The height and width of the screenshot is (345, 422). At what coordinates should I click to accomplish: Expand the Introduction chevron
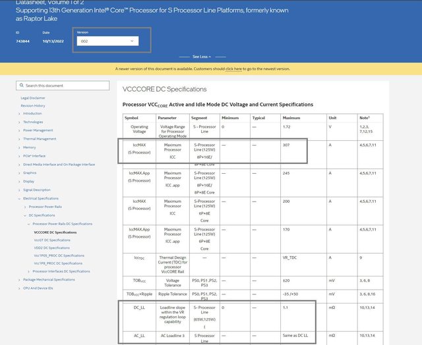18,113
